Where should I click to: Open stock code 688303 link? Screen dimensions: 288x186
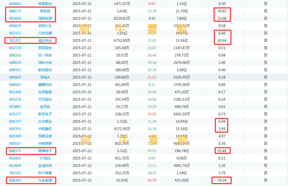[15, 180]
